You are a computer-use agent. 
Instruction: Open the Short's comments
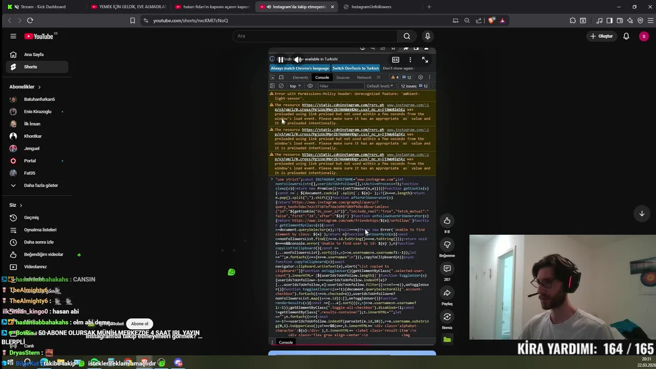[447, 269]
